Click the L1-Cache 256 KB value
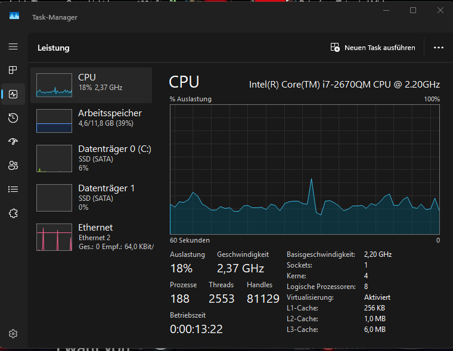Screen dimensions: 453x351 374,307
